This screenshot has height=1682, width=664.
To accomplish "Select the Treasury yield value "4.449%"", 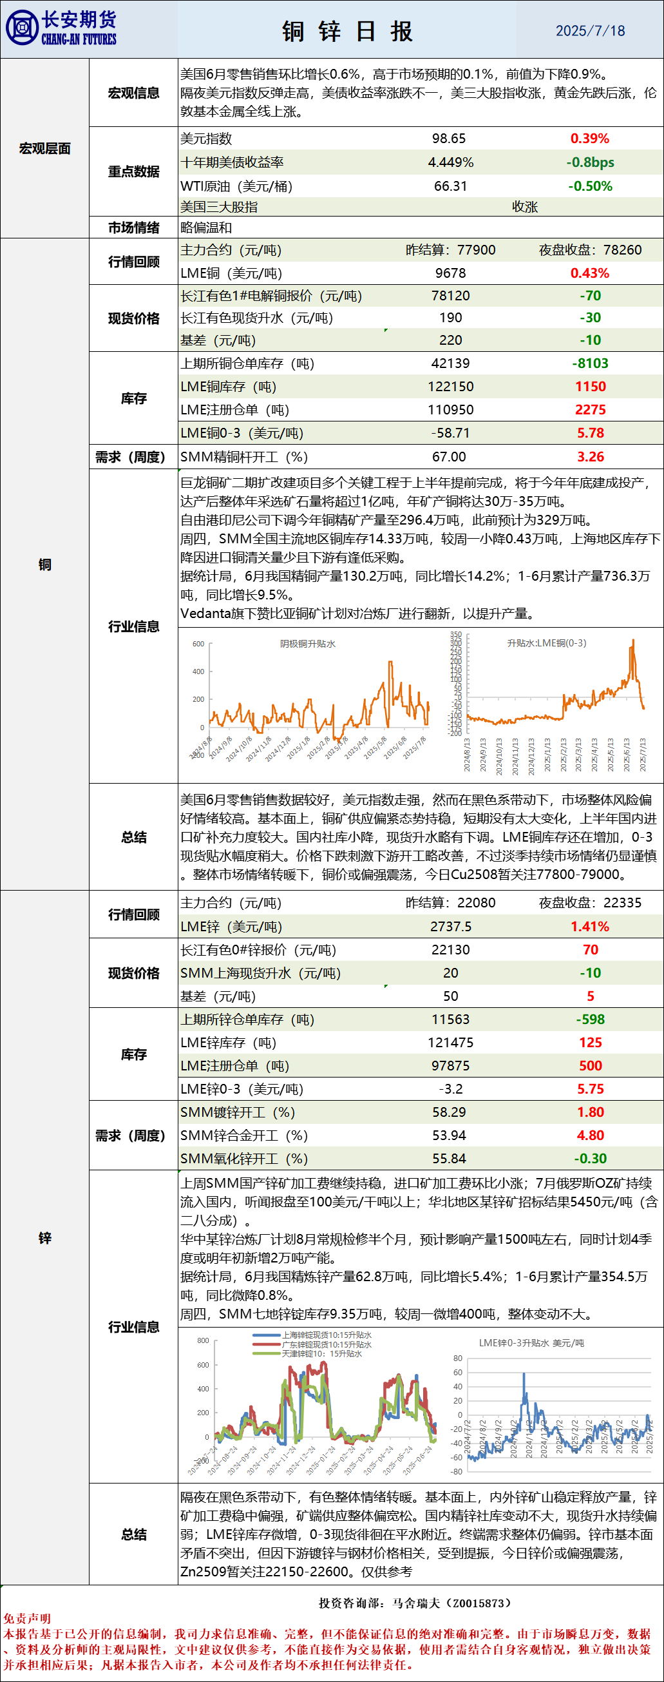I will click(451, 162).
